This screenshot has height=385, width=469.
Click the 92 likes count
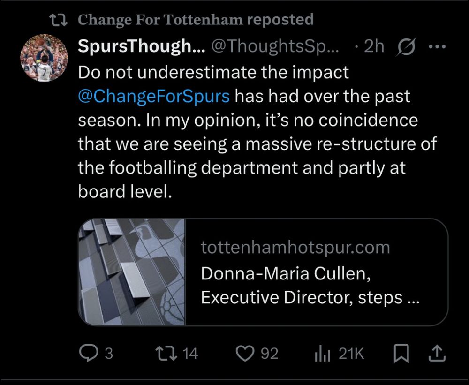pos(269,353)
